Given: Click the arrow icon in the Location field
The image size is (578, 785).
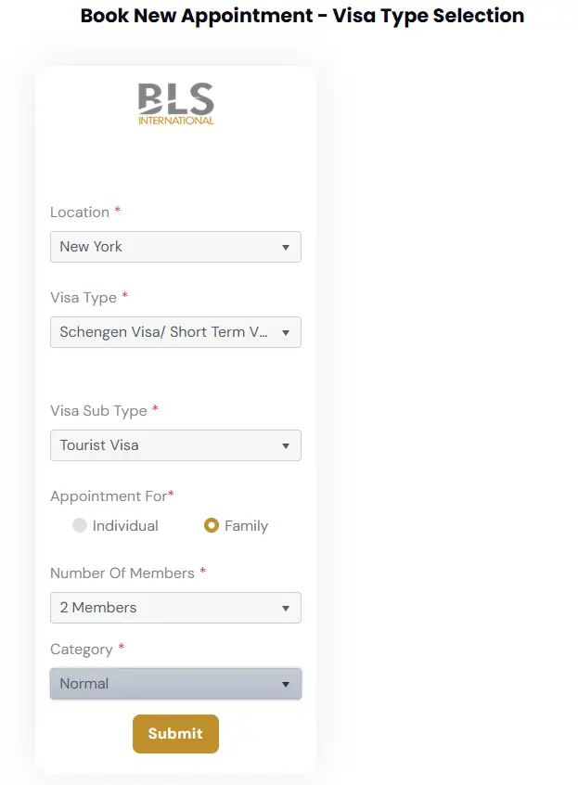Looking at the screenshot, I should [x=286, y=248].
